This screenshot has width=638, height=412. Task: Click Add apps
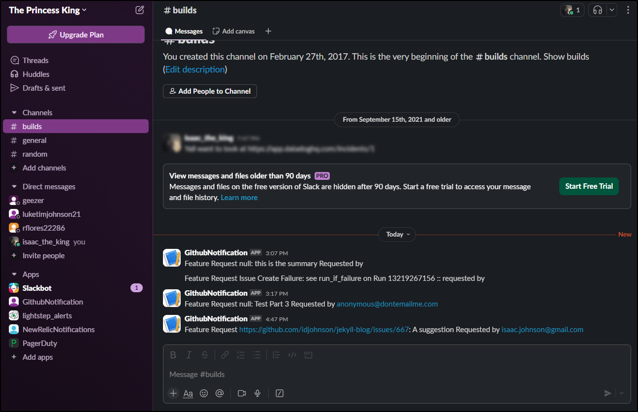37,357
